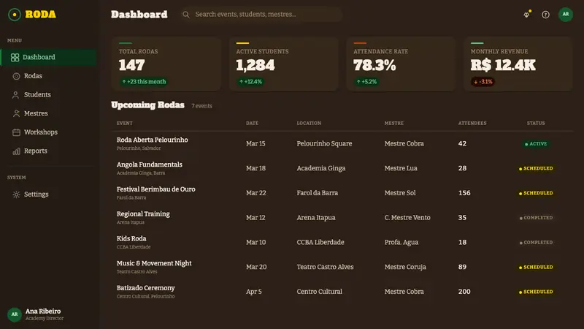Go to Rodas menu item

click(48, 76)
